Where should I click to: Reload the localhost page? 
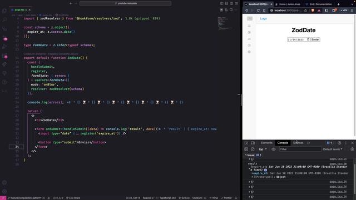click(x=258, y=11)
